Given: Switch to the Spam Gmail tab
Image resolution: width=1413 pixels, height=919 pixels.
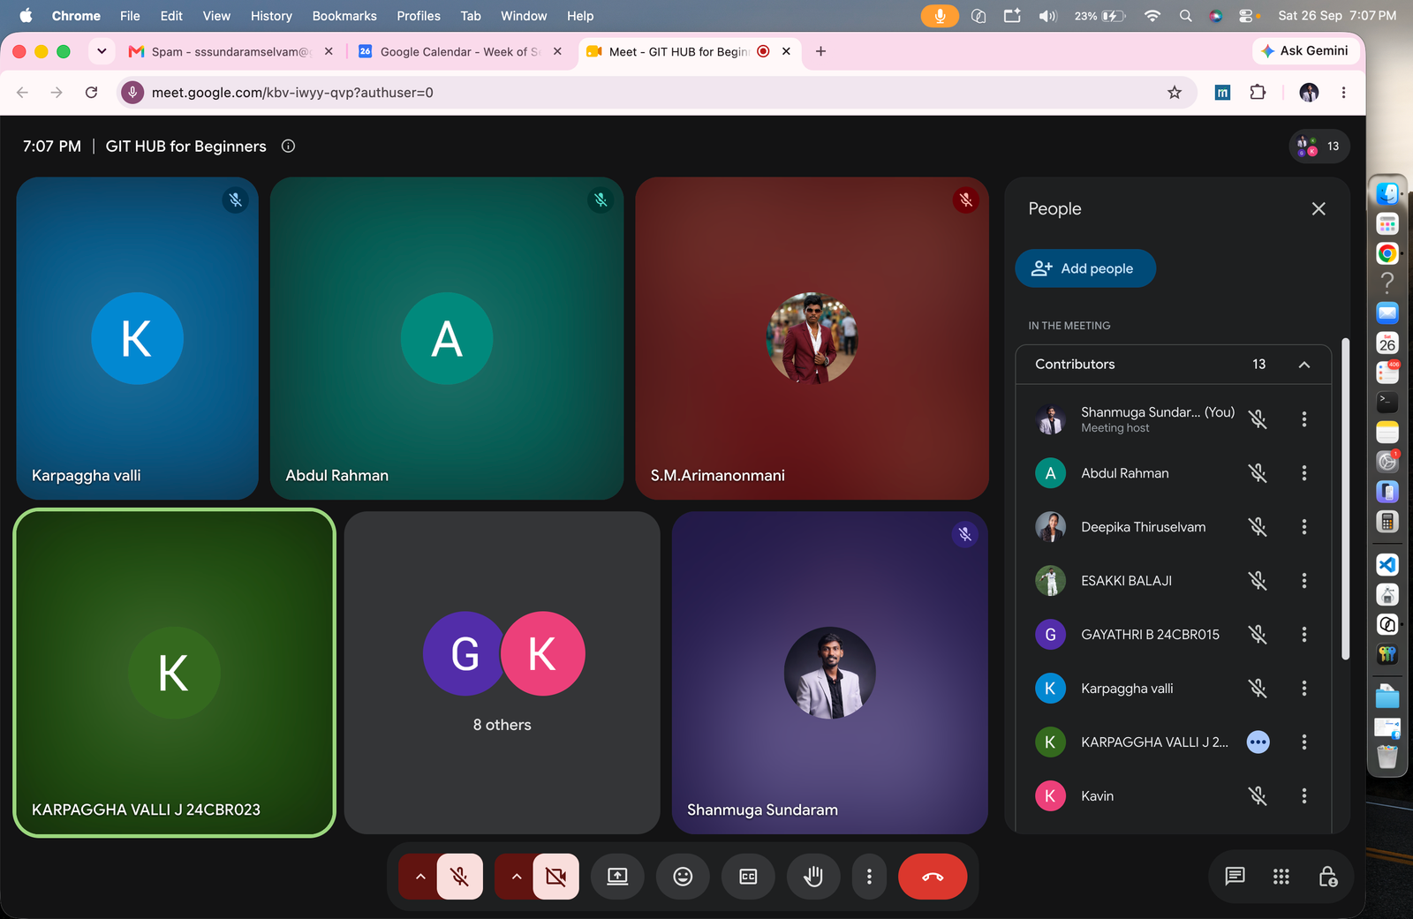Looking at the screenshot, I should click(x=230, y=52).
